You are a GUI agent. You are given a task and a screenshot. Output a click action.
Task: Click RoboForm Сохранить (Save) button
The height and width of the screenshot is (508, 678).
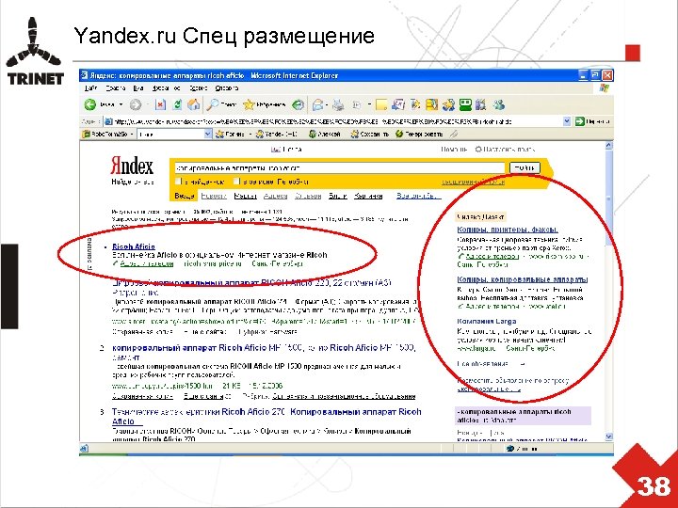point(370,135)
